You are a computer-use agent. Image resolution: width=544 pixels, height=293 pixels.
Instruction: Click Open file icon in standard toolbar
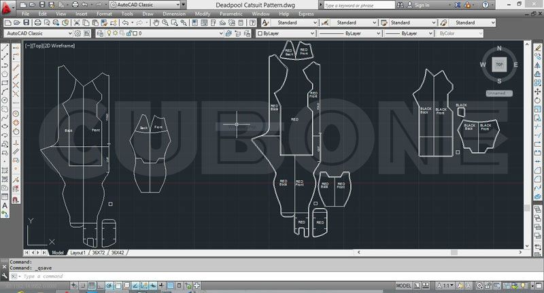(16, 23)
